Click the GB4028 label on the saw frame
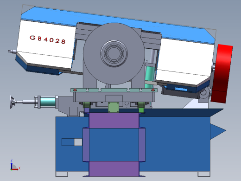 tap(48, 39)
